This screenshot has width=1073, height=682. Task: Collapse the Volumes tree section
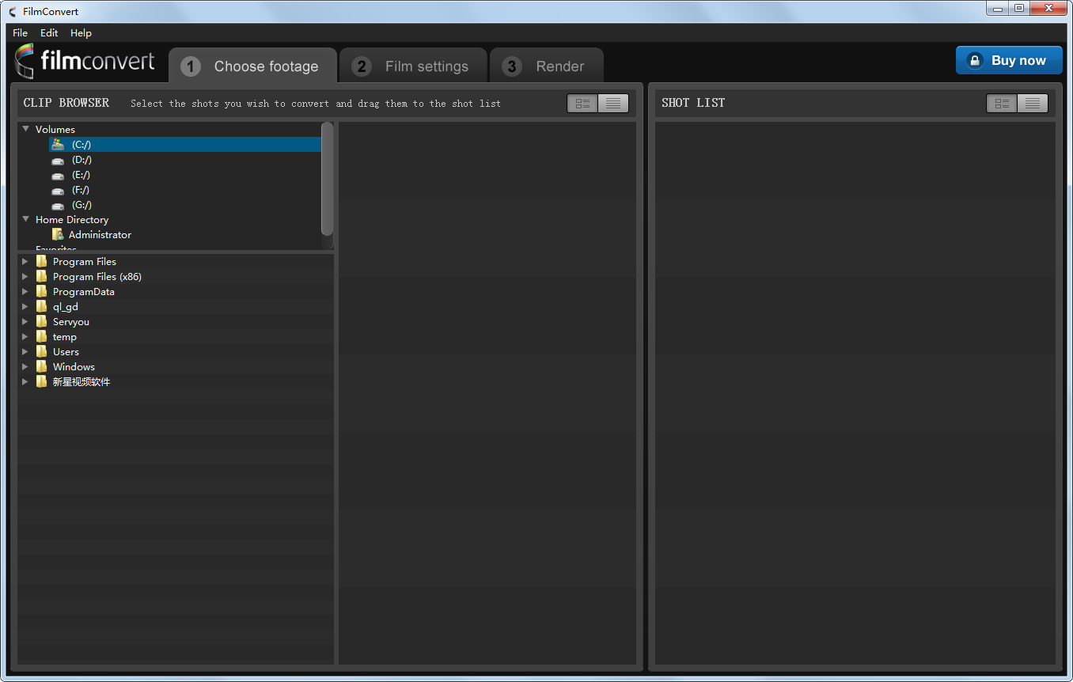click(x=26, y=129)
